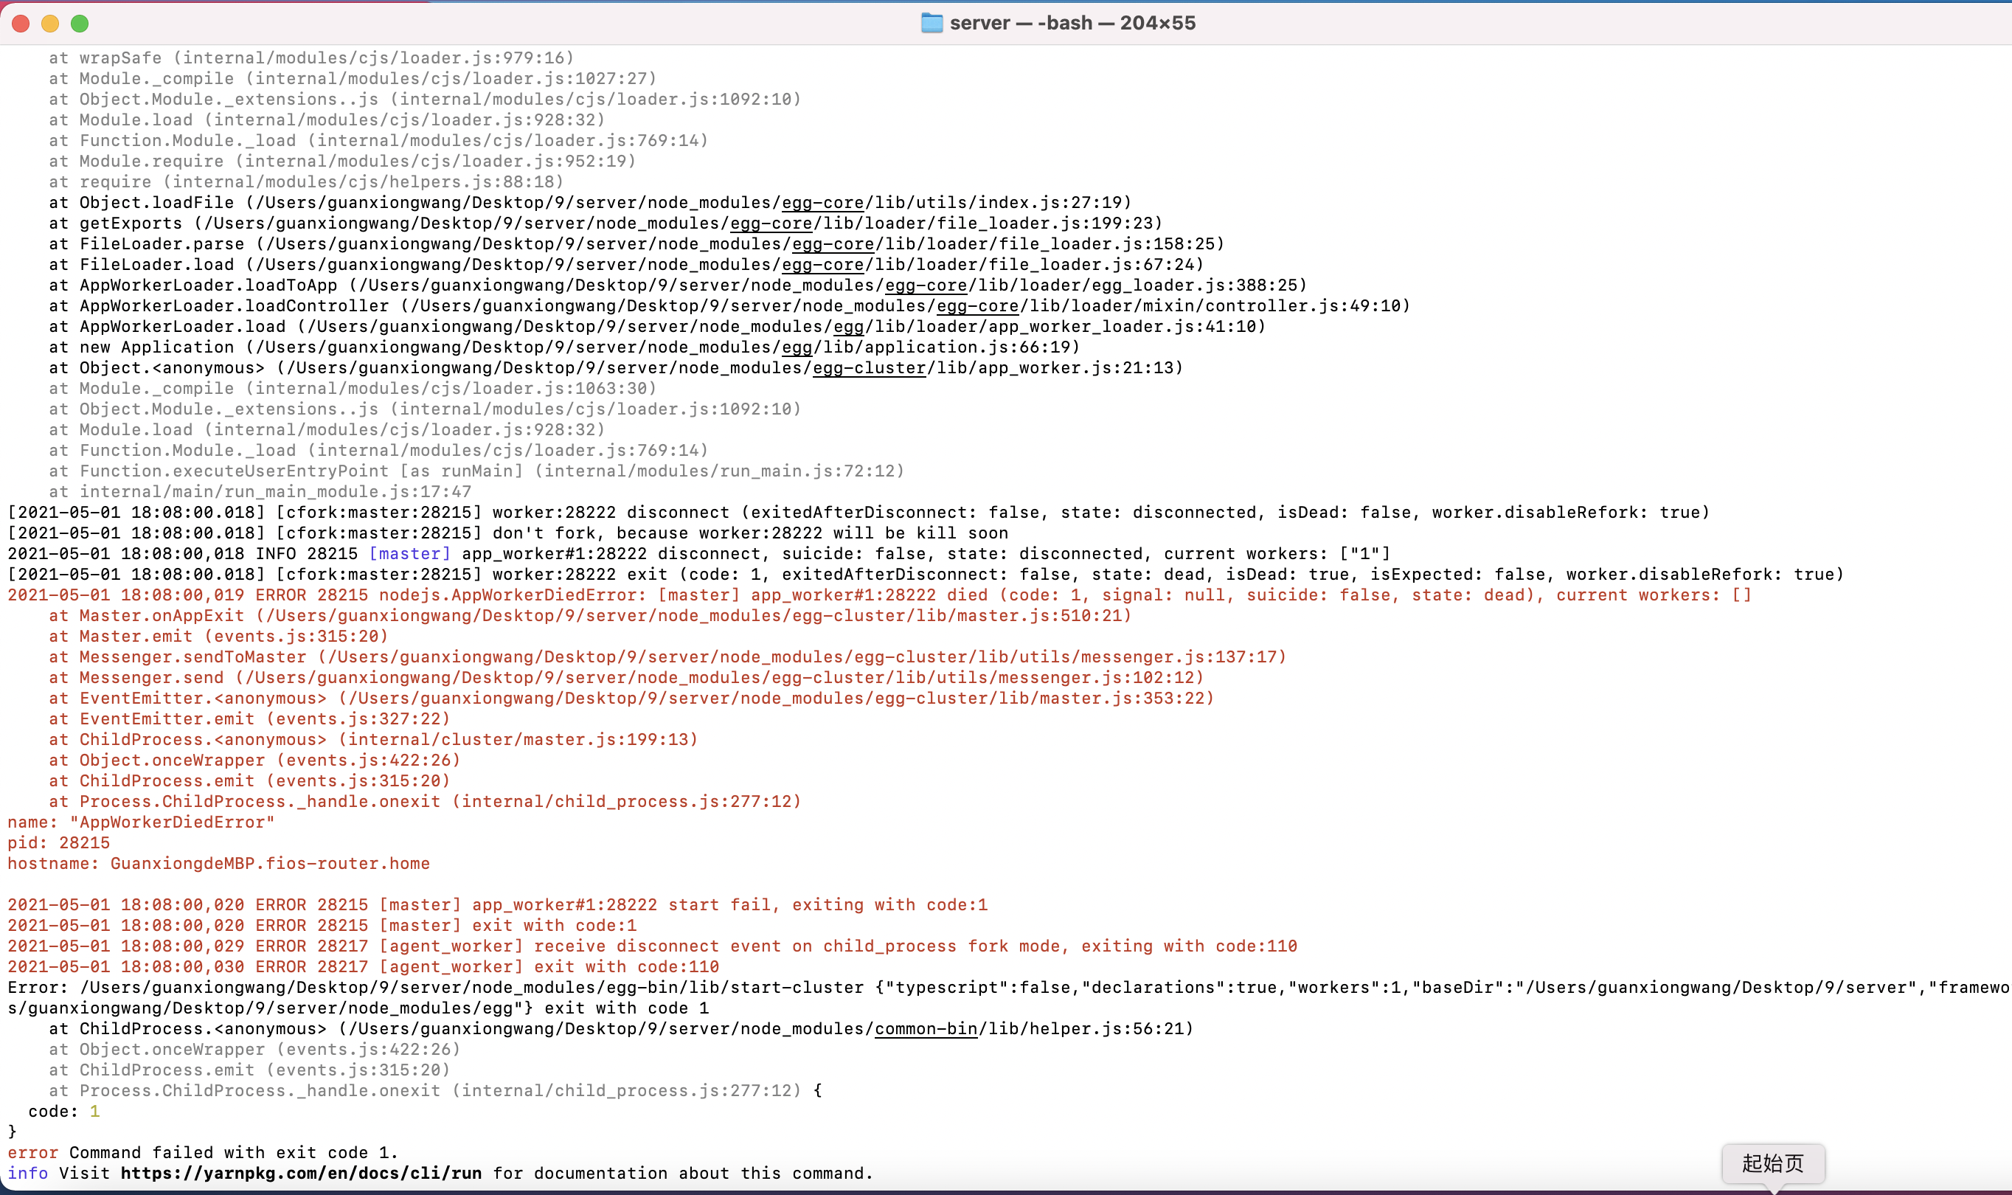
Task: Click 'nodejs.AppWorkerDiedError:' in the red error line
Action: tap(513, 595)
